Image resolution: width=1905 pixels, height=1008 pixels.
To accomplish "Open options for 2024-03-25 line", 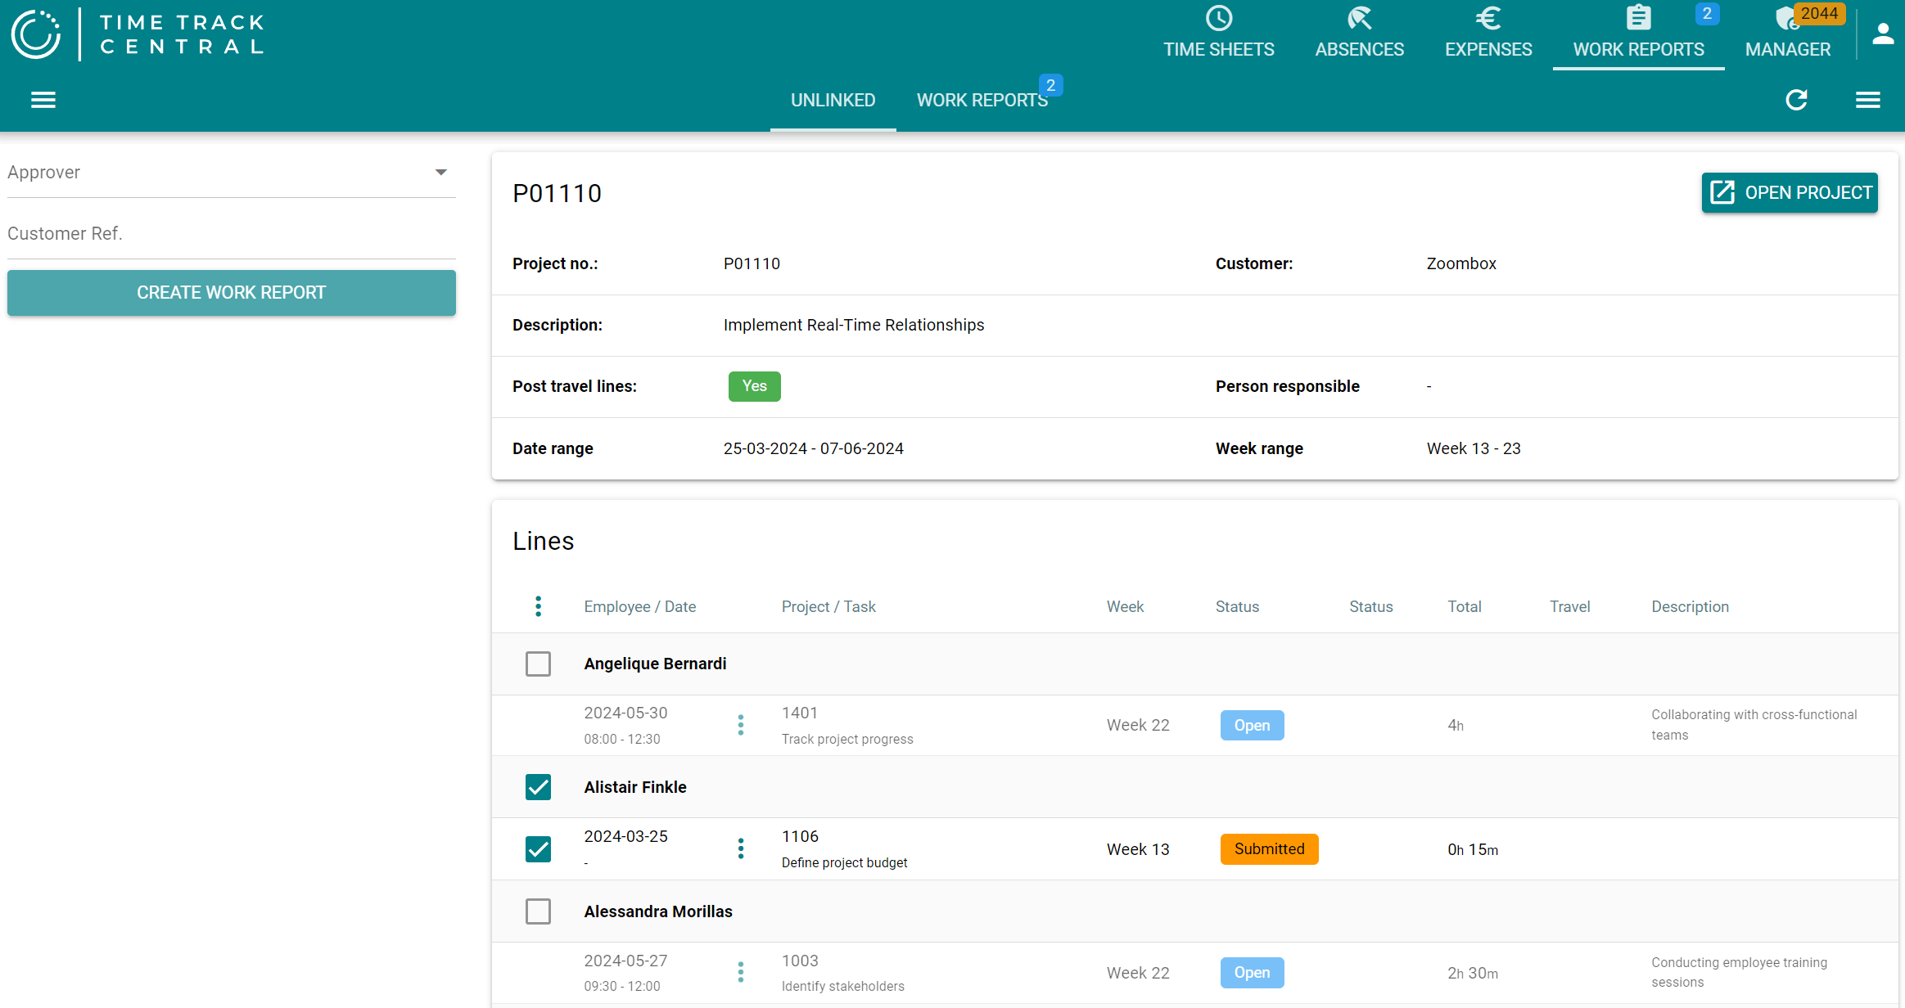I will click(740, 848).
